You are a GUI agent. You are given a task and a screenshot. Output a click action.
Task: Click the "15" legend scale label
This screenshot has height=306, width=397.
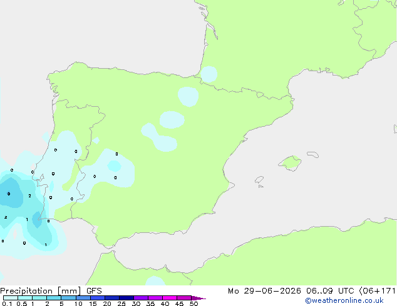coord(93,304)
